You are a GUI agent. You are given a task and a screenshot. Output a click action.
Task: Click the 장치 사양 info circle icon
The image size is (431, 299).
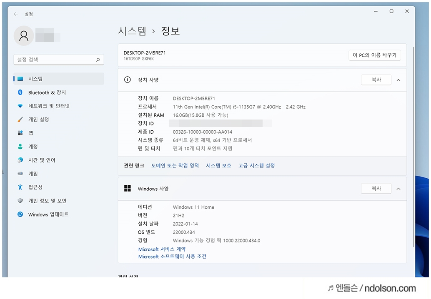tap(127, 80)
